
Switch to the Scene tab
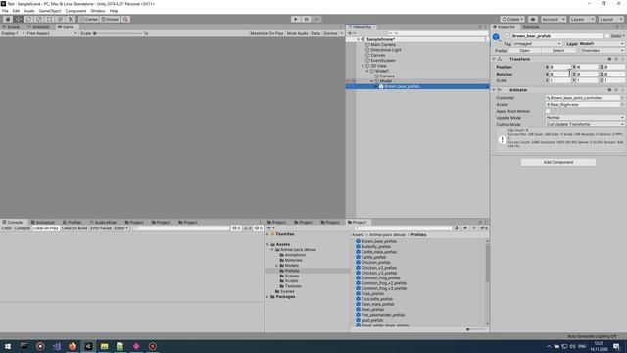point(11,27)
